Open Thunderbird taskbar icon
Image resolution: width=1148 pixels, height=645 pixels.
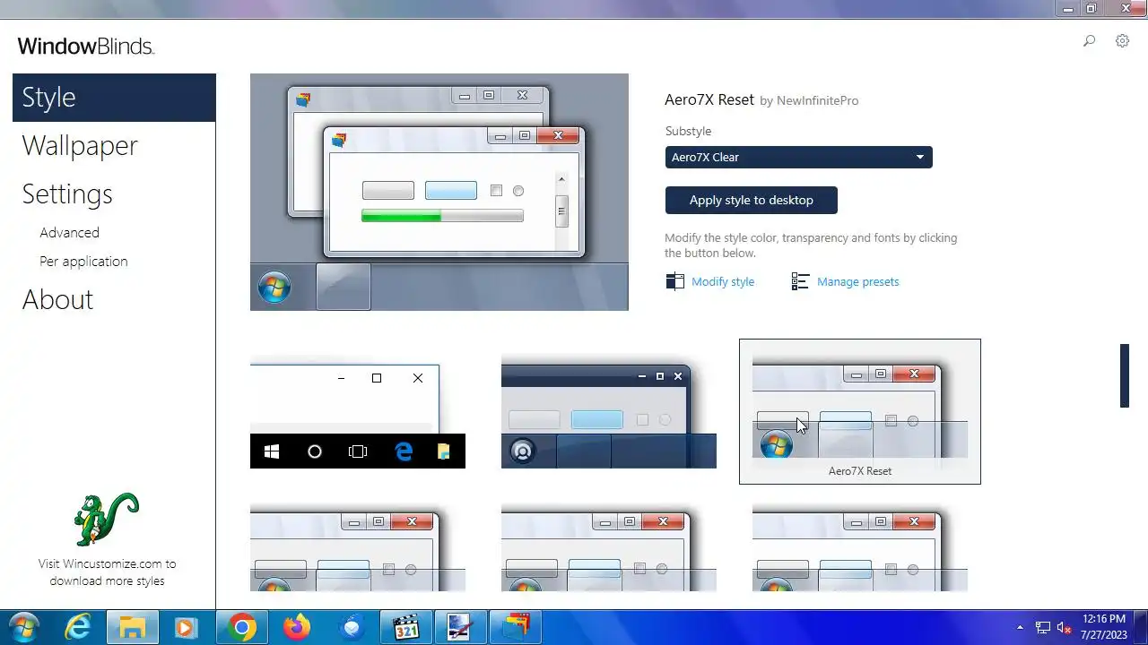coord(352,627)
